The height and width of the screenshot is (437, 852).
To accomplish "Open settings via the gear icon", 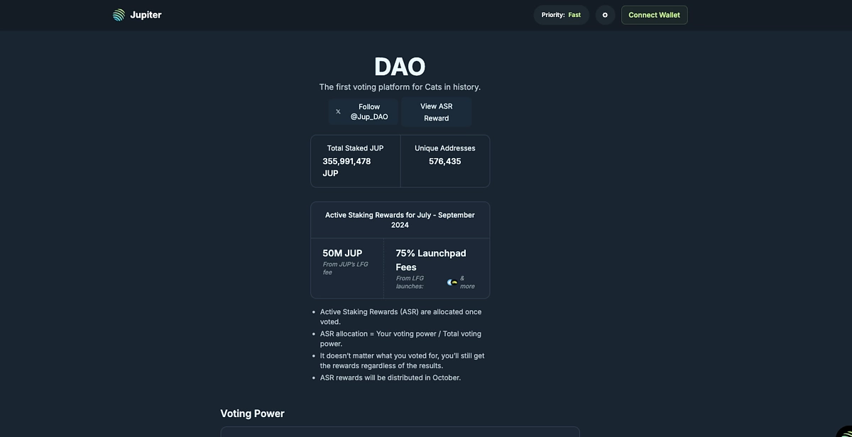I will pos(605,15).
